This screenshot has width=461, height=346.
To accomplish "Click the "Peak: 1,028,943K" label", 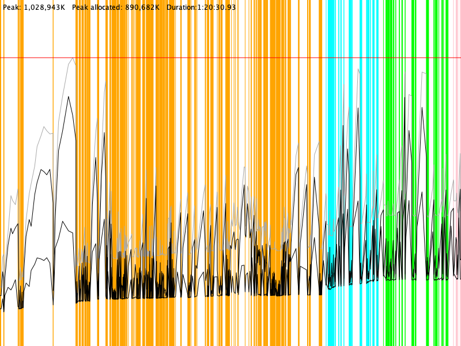I will pyautogui.click(x=34, y=7).
